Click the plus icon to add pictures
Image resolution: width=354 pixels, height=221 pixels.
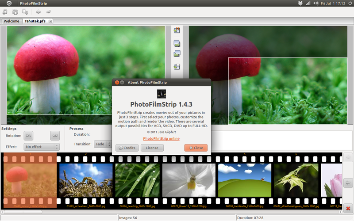coord(38,12)
